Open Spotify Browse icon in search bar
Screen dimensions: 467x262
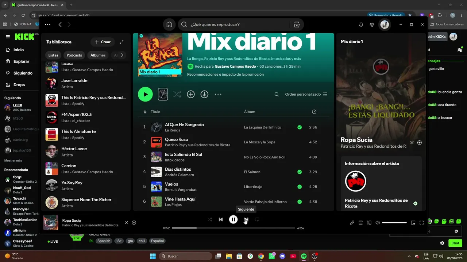(x=297, y=24)
